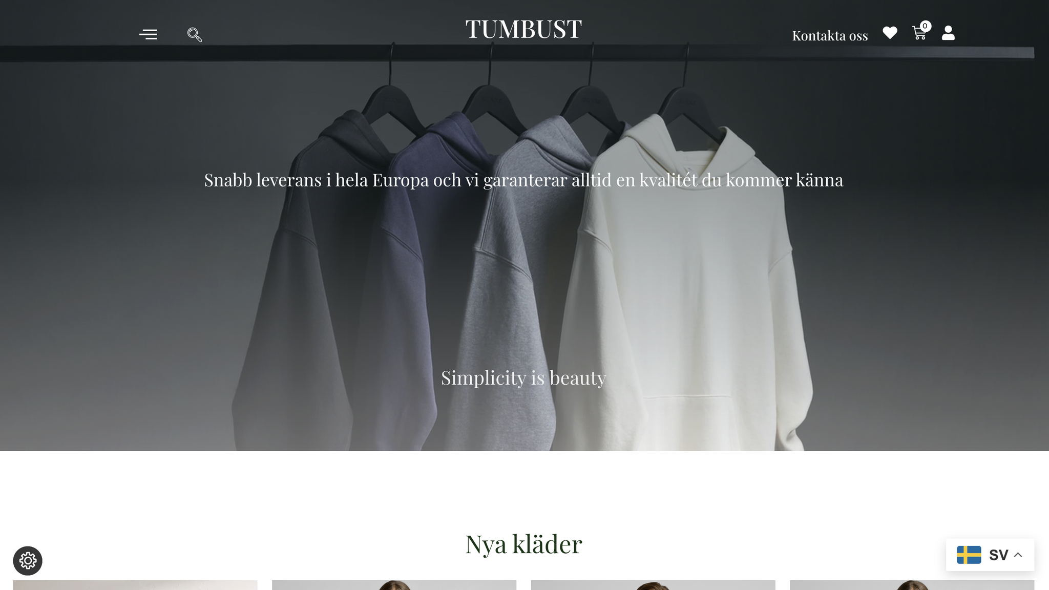Click the Snabb leverans banner text
Viewport: 1049px width, 590px height.
(x=523, y=180)
